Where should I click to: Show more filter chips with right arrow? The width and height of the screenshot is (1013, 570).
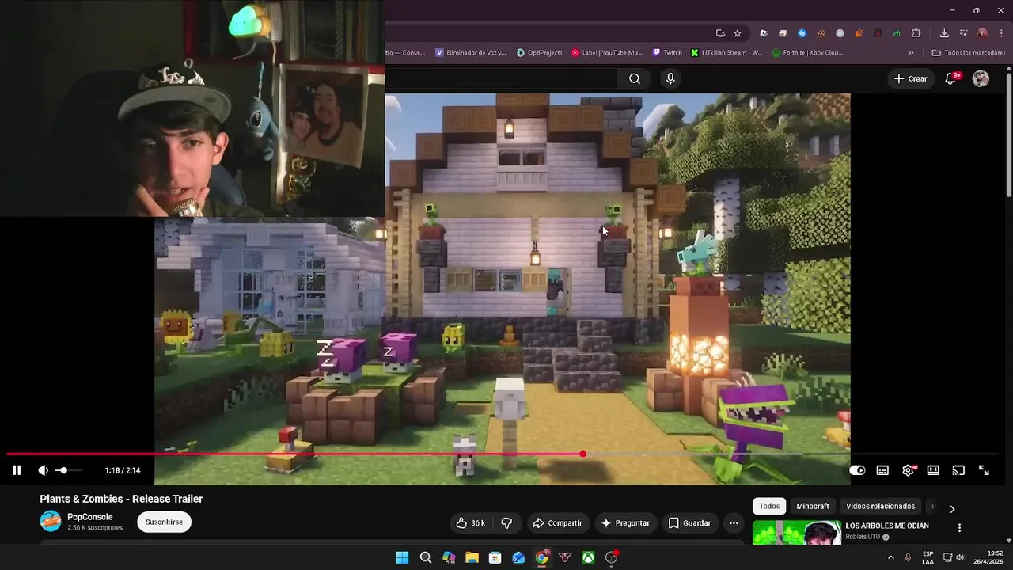tap(952, 509)
